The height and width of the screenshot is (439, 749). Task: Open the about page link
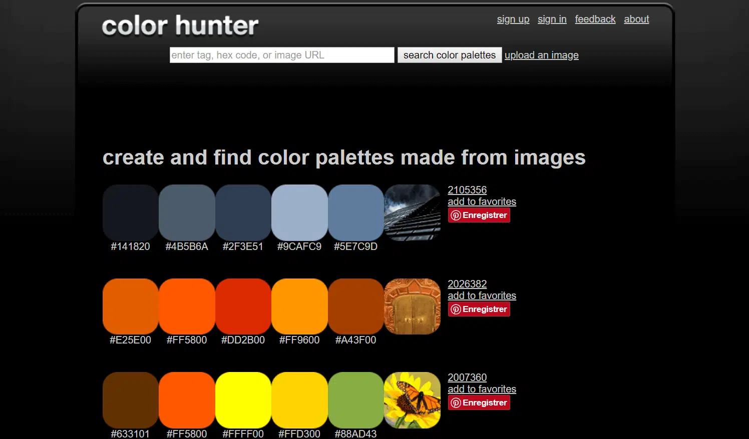636,19
